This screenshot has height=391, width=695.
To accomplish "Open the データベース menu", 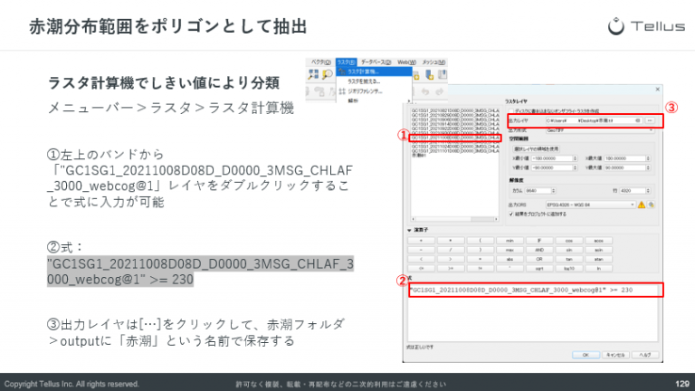I will (x=376, y=62).
